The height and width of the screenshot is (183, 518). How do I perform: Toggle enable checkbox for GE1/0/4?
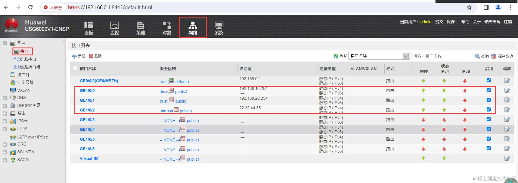489,129
